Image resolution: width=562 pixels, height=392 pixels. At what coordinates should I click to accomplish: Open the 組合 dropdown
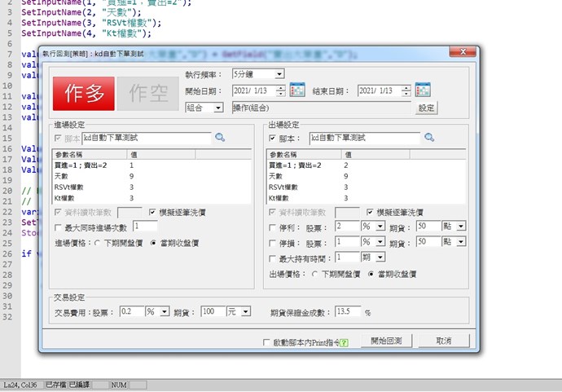(218, 107)
